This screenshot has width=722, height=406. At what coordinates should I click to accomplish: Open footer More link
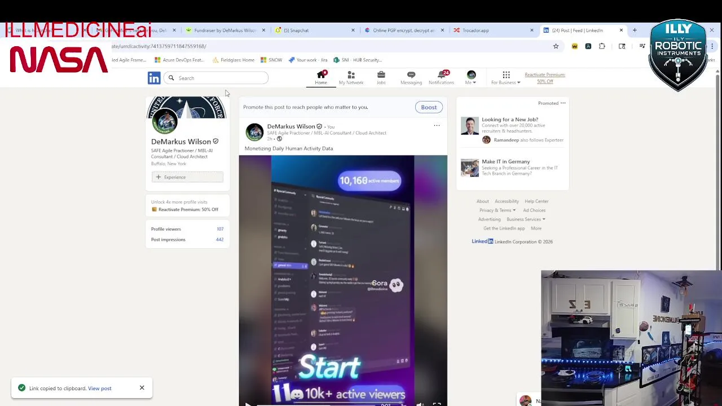(x=536, y=228)
